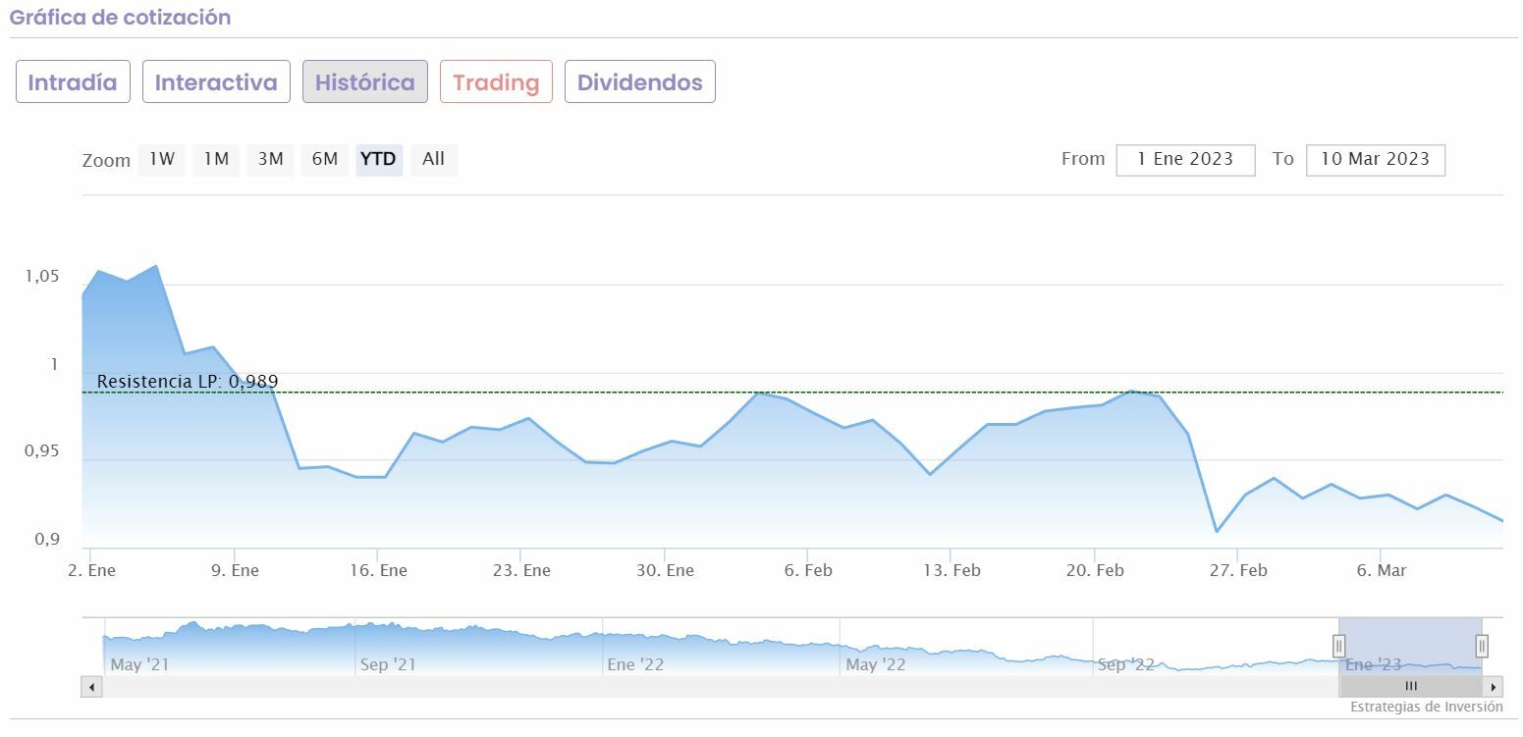Click the navigator scroll left arrow

92,687
